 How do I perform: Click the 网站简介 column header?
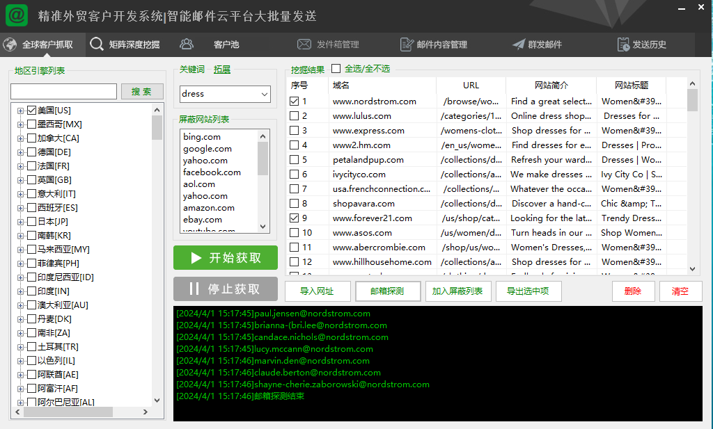(x=551, y=85)
